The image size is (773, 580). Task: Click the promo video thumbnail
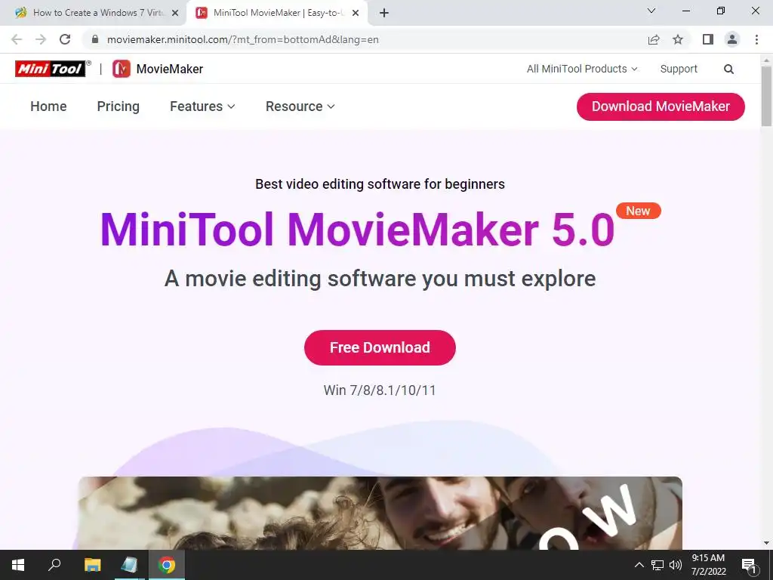coord(380,513)
